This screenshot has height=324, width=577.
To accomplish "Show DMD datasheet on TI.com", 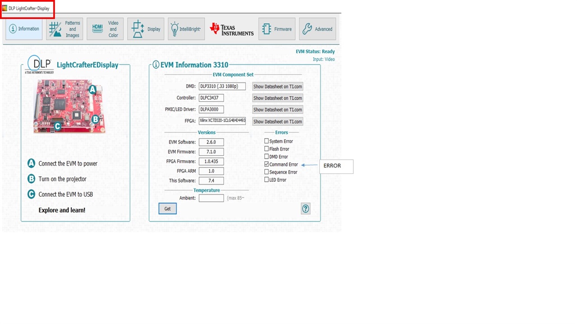I will [x=277, y=86].
